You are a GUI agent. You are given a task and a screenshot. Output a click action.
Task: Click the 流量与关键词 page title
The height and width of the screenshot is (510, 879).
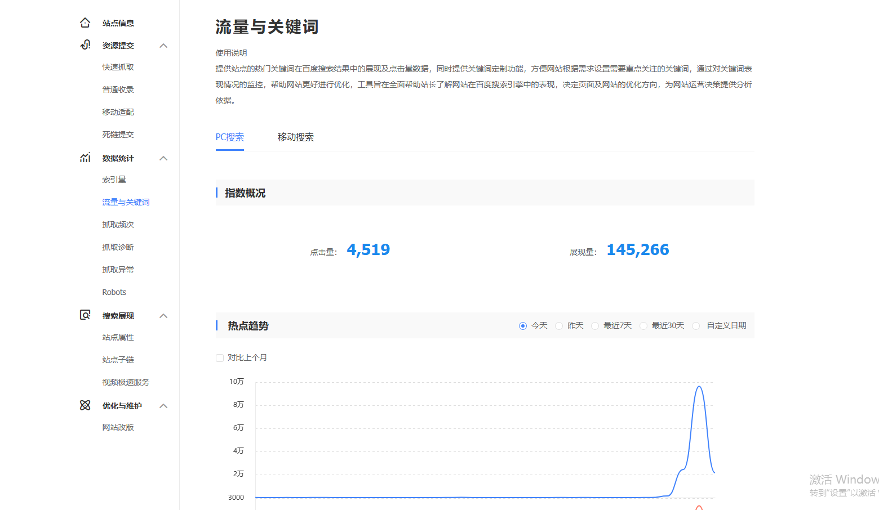pos(267,27)
